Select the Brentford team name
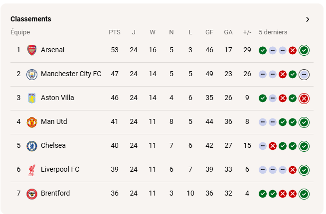Screen dimensions: 326x214 [x=55, y=193]
